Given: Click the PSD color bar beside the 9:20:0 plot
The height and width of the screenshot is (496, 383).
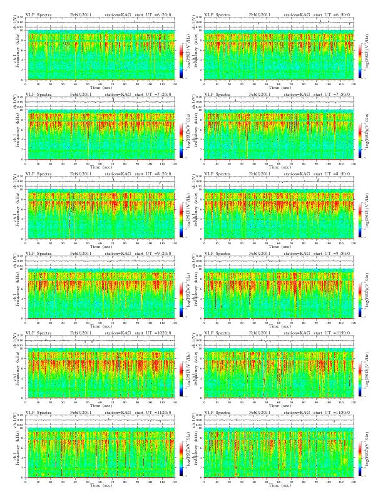Looking at the screenshot, I should click(x=181, y=299).
